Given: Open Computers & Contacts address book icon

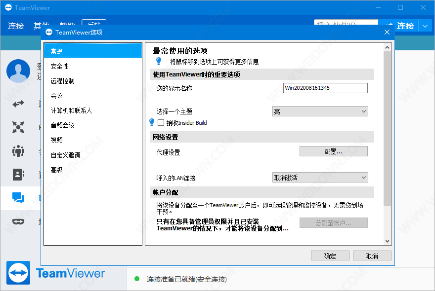Looking at the screenshot, I should [18, 175].
